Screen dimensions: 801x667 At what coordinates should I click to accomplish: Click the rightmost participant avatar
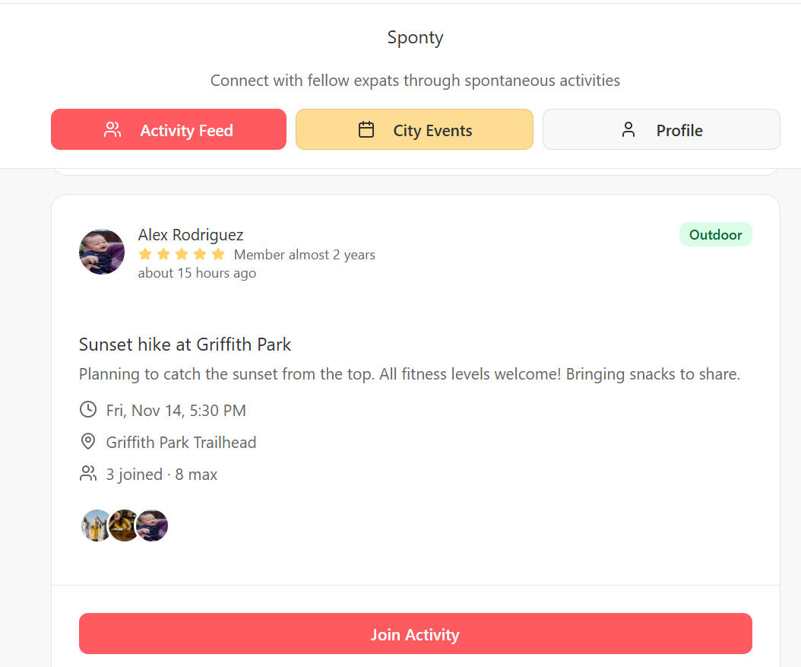pos(153,526)
